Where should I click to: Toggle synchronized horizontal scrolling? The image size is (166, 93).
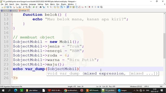tap(58, 7)
